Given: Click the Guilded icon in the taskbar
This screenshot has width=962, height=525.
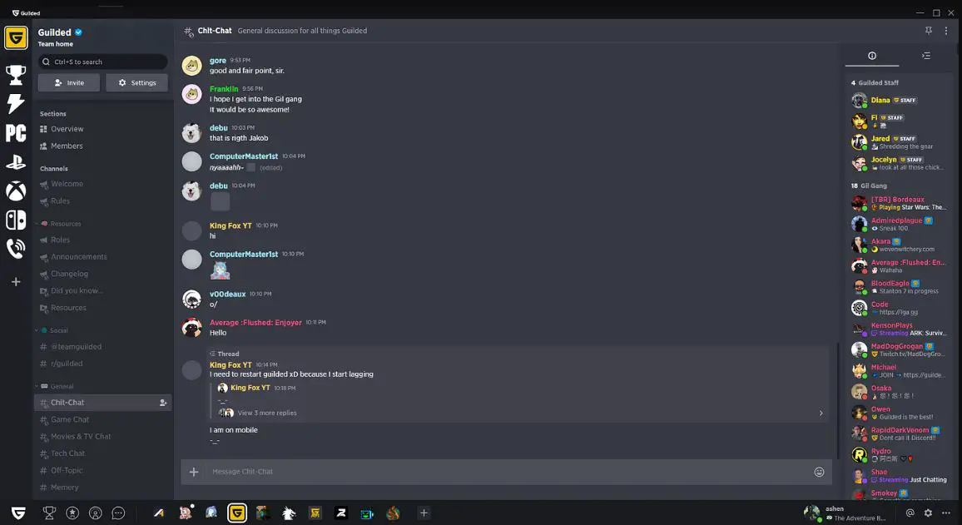Looking at the screenshot, I should coord(237,513).
